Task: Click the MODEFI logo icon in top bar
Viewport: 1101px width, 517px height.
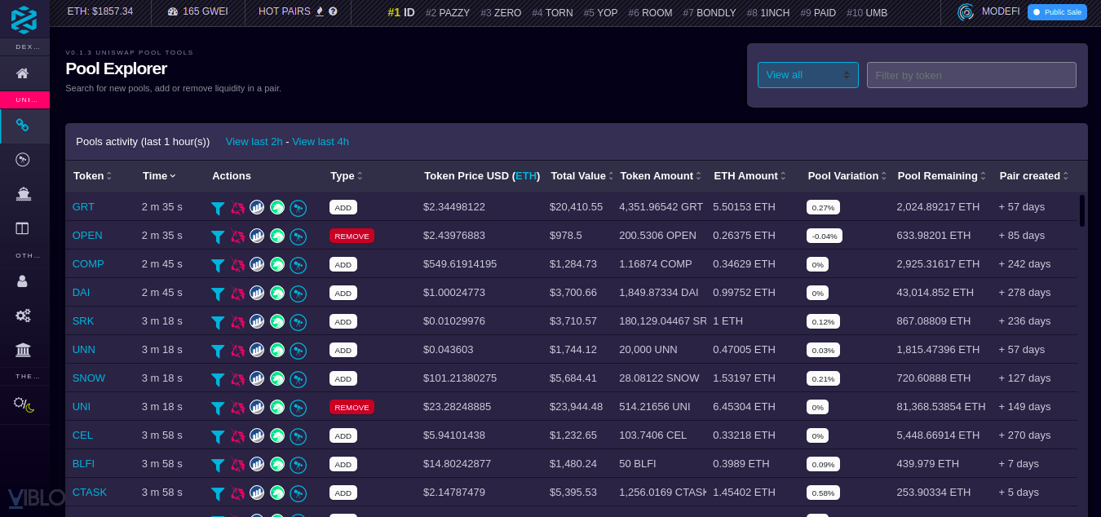Action: click(x=966, y=11)
